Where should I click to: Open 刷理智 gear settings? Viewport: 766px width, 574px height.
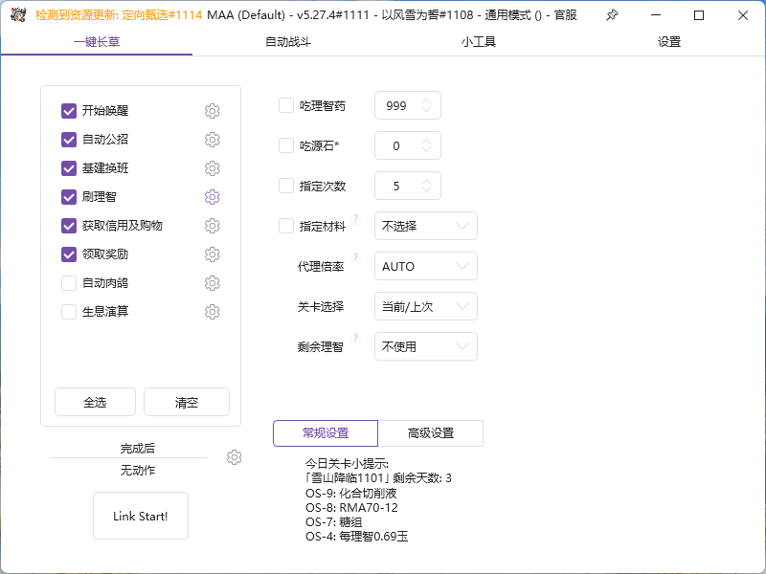click(x=212, y=197)
